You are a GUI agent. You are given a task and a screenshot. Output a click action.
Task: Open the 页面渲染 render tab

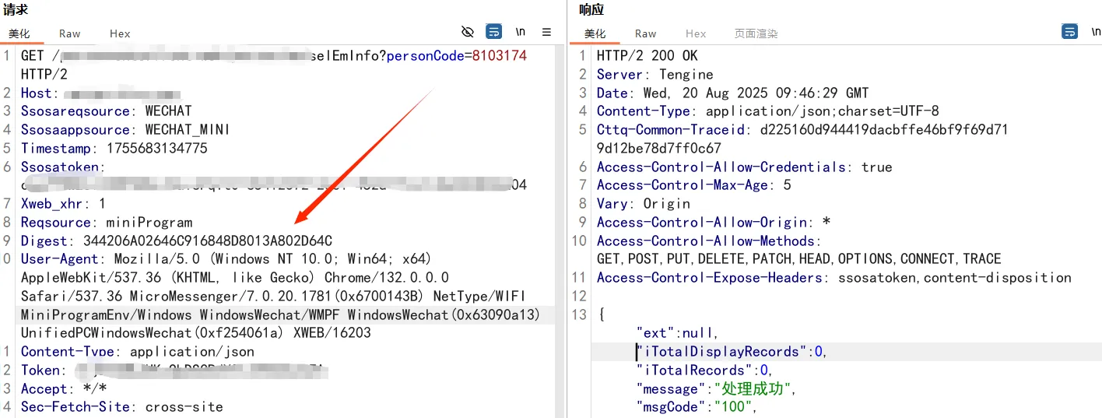click(756, 33)
